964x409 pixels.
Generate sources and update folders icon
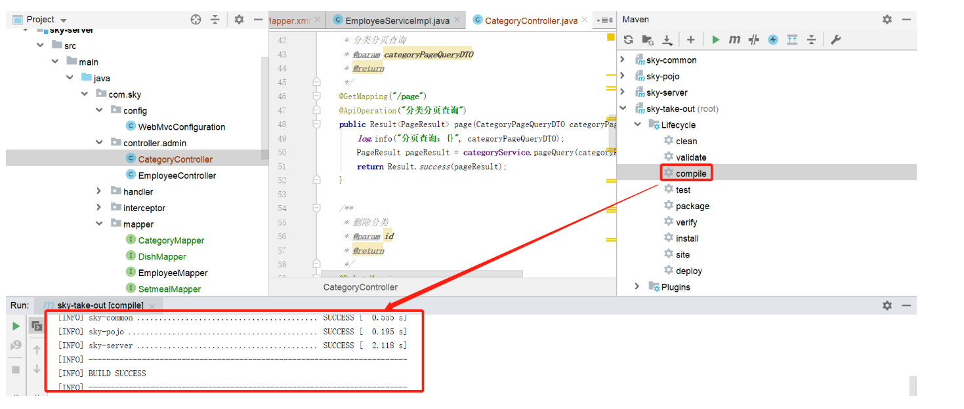point(648,40)
